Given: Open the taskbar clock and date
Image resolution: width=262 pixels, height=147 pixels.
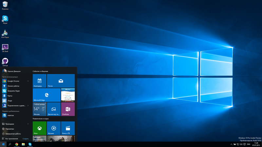Looking at the screenshot, I should click(x=256, y=144).
